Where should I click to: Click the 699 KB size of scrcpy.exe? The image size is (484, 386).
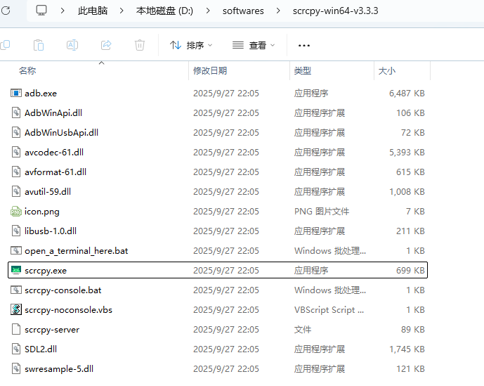(x=410, y=271)
